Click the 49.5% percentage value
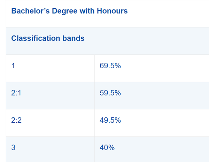The image size is (209, 162). [110, 120]
